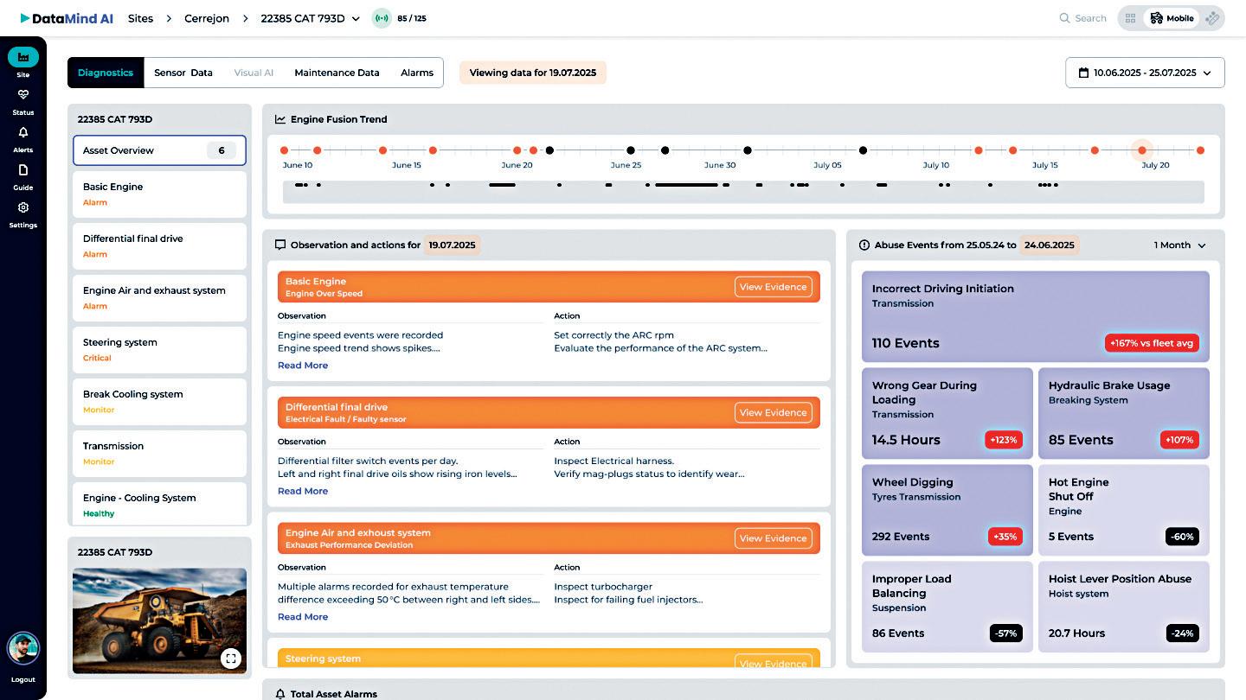This screenshot has height=700, width=1246.
Task: Select the Mobile equipment toggle
Action: coord(1170,18)
